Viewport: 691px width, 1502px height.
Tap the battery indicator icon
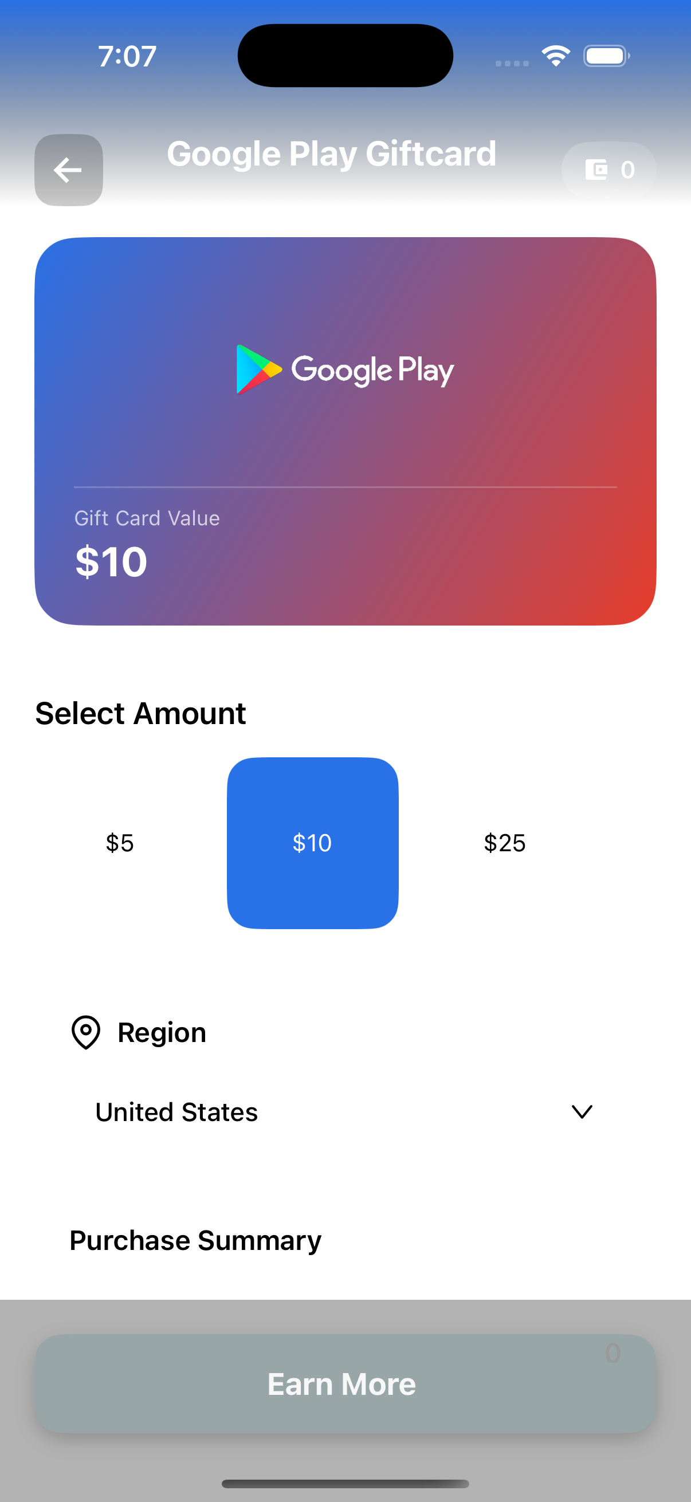(x=606, y=56)
